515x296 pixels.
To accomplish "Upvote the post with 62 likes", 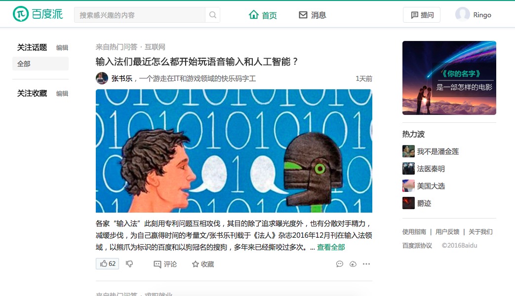I will (x=108, y=263).
